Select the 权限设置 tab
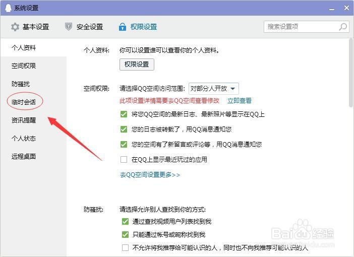Image resolution: width=354 pixels, height=257 pixels. click(x=138, y=27)
